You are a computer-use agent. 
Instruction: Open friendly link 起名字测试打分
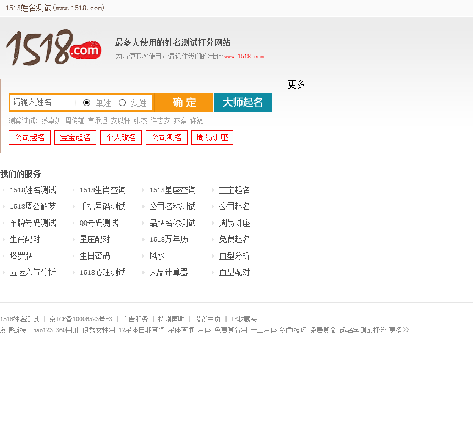click(362, 330)
